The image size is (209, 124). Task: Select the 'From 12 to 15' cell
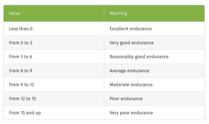click(54, 99)
